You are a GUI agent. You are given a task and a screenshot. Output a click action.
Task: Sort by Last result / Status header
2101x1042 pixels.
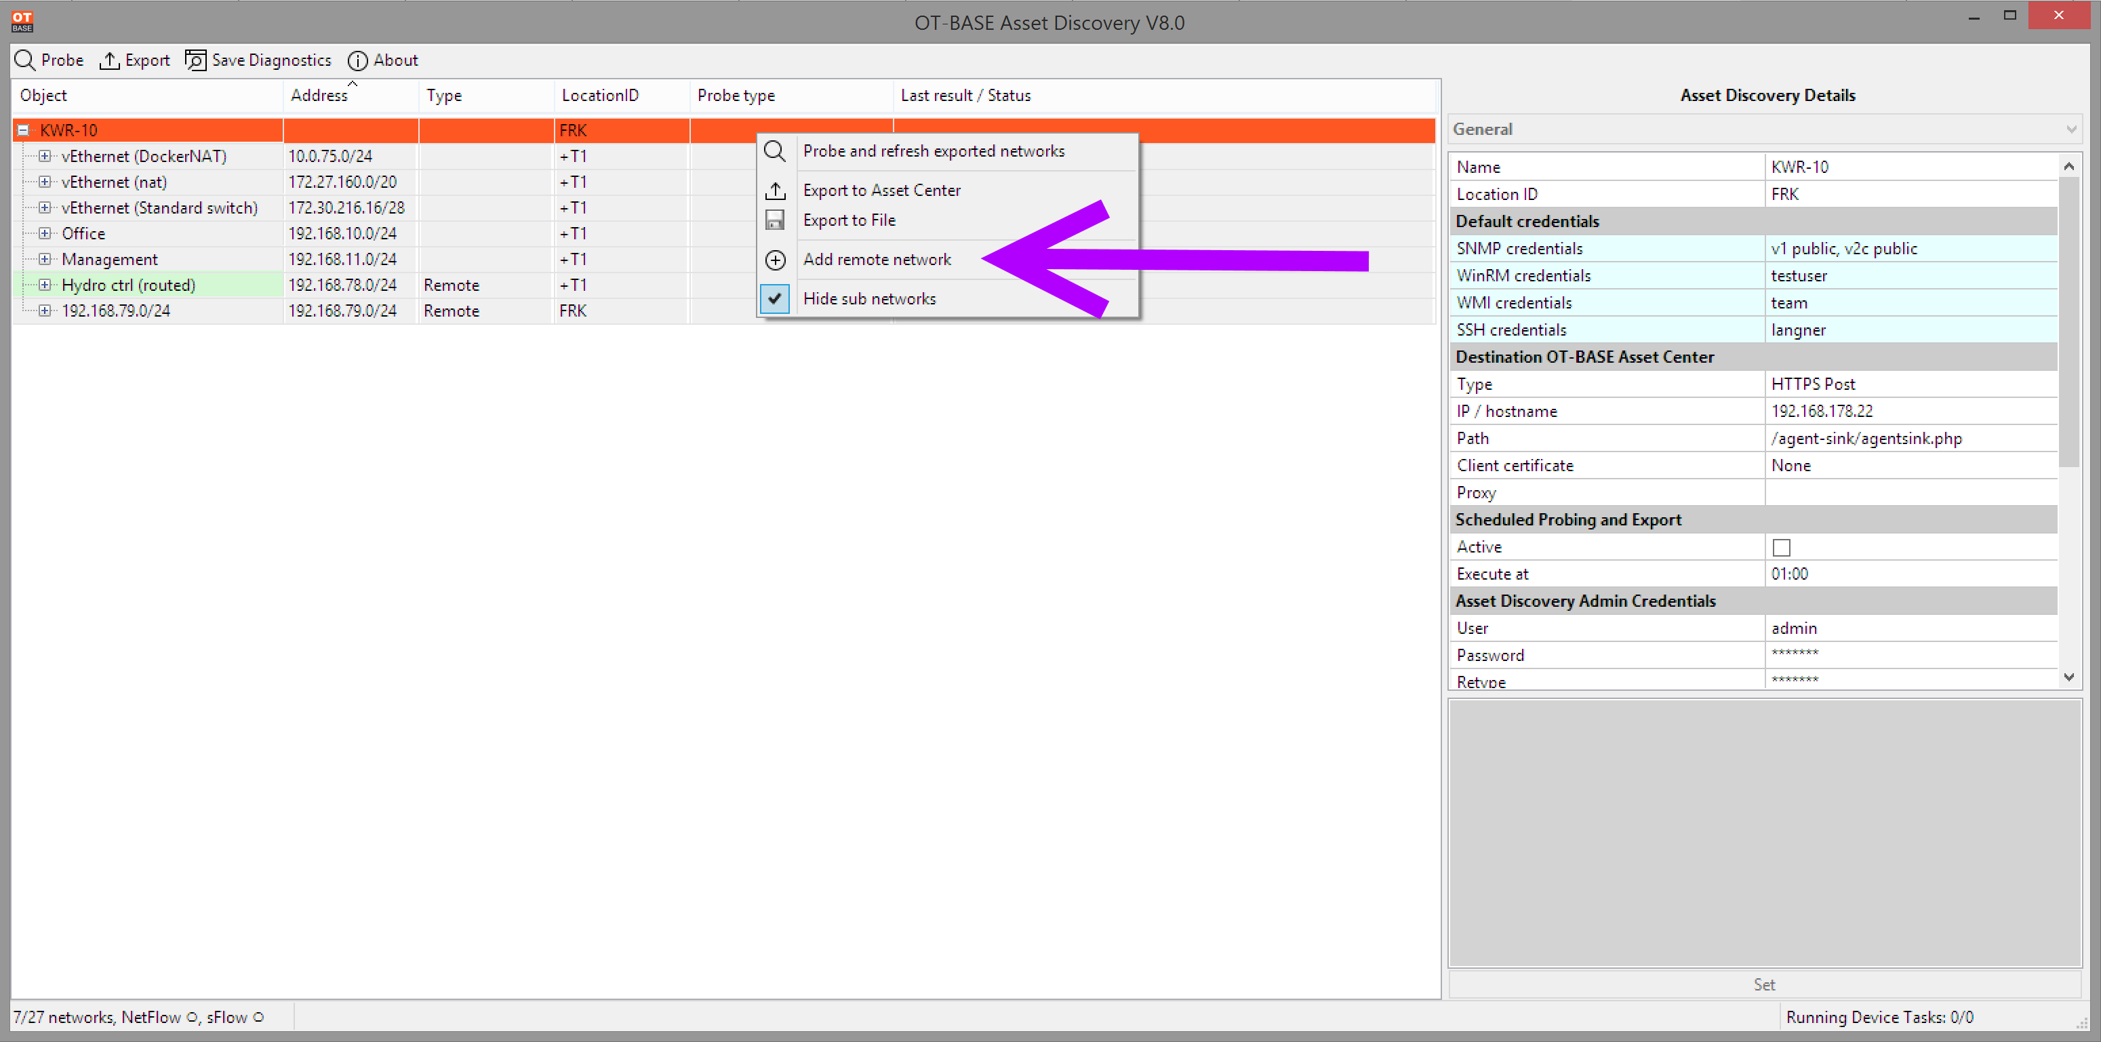(x=1165, y=96)
